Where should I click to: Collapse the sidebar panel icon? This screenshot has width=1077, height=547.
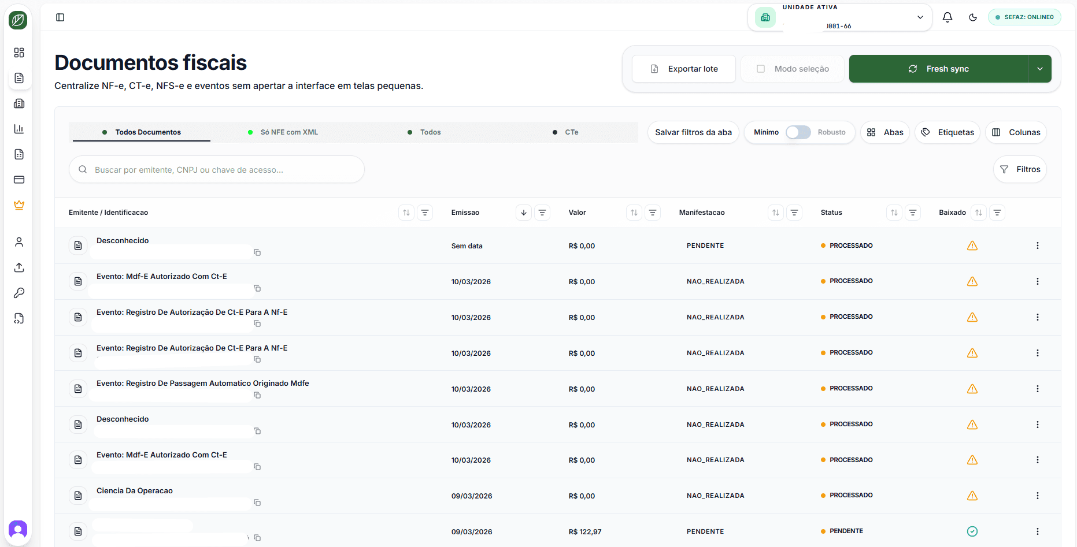click(60, 17)
